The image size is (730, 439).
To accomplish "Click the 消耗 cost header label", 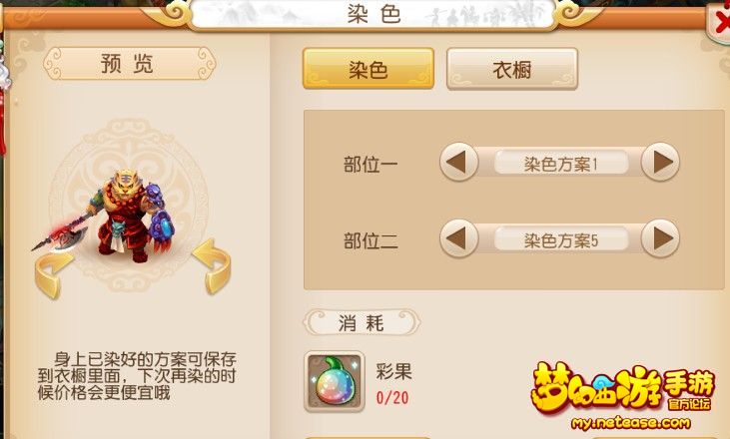I will tap(362, 322).
